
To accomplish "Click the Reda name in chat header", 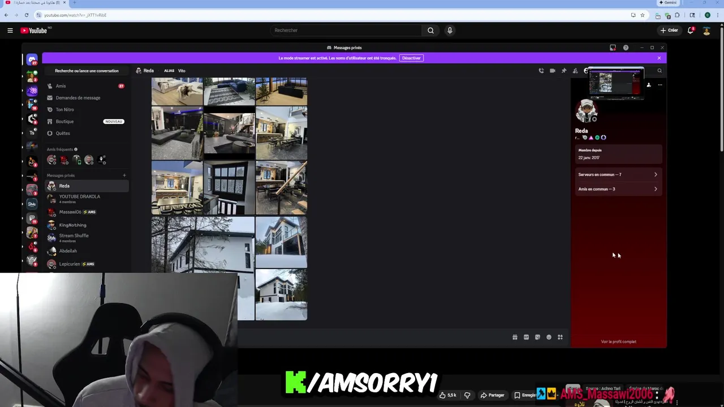I will tap(149, 71).
